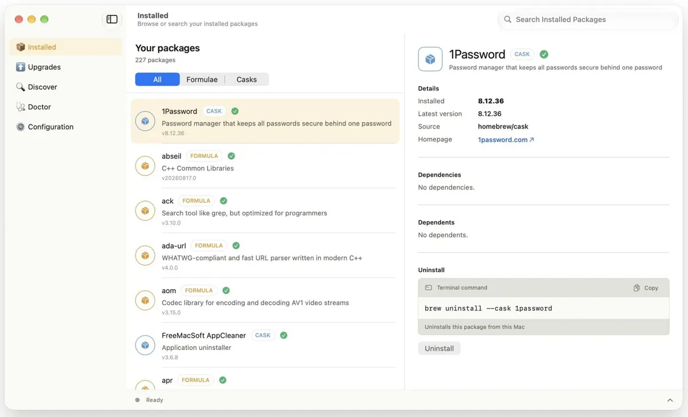The image size is (688, 417).
Task: Click the 1Password list package icon
Action: tap(145, 121)
